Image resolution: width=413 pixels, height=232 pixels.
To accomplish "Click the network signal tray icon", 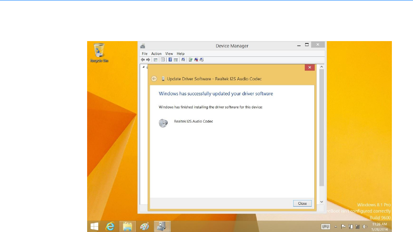I will coord(357,227).
